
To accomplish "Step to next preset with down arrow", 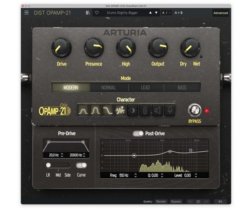I will [156, 13].
